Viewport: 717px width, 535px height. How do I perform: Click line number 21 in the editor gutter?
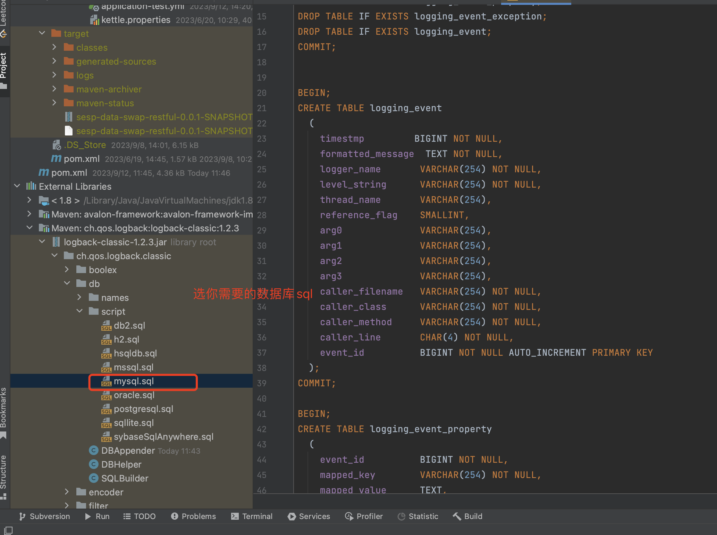click(262, 108)
